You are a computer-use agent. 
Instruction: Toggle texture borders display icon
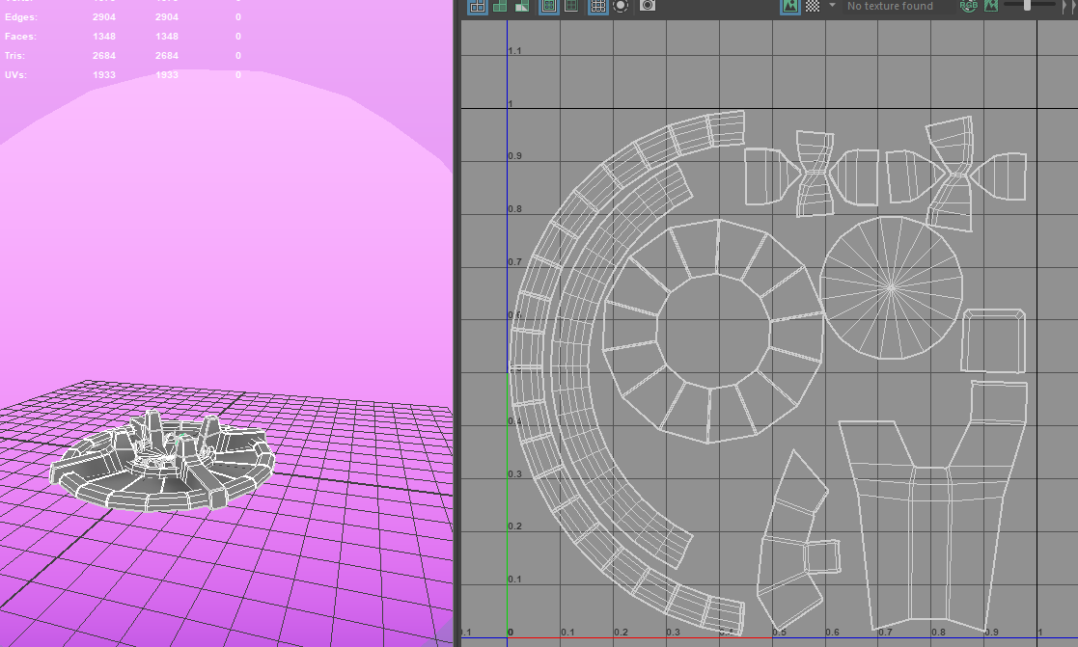point(548,6)
